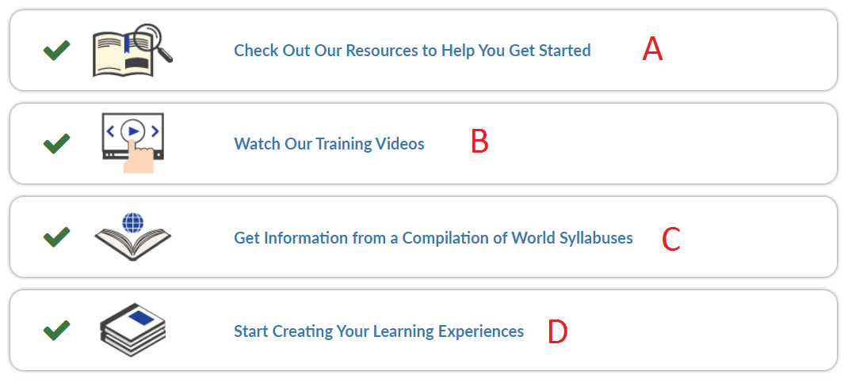This screenshot has width=848, height=382.
Task: Click the blue globe above the open book
Action: pyautogui.click(x=132, y=222)
